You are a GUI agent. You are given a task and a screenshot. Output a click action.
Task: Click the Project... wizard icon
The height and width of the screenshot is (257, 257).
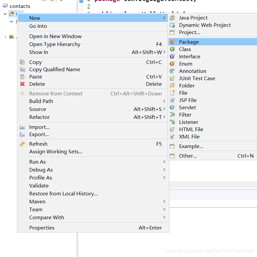click(172, 32)
